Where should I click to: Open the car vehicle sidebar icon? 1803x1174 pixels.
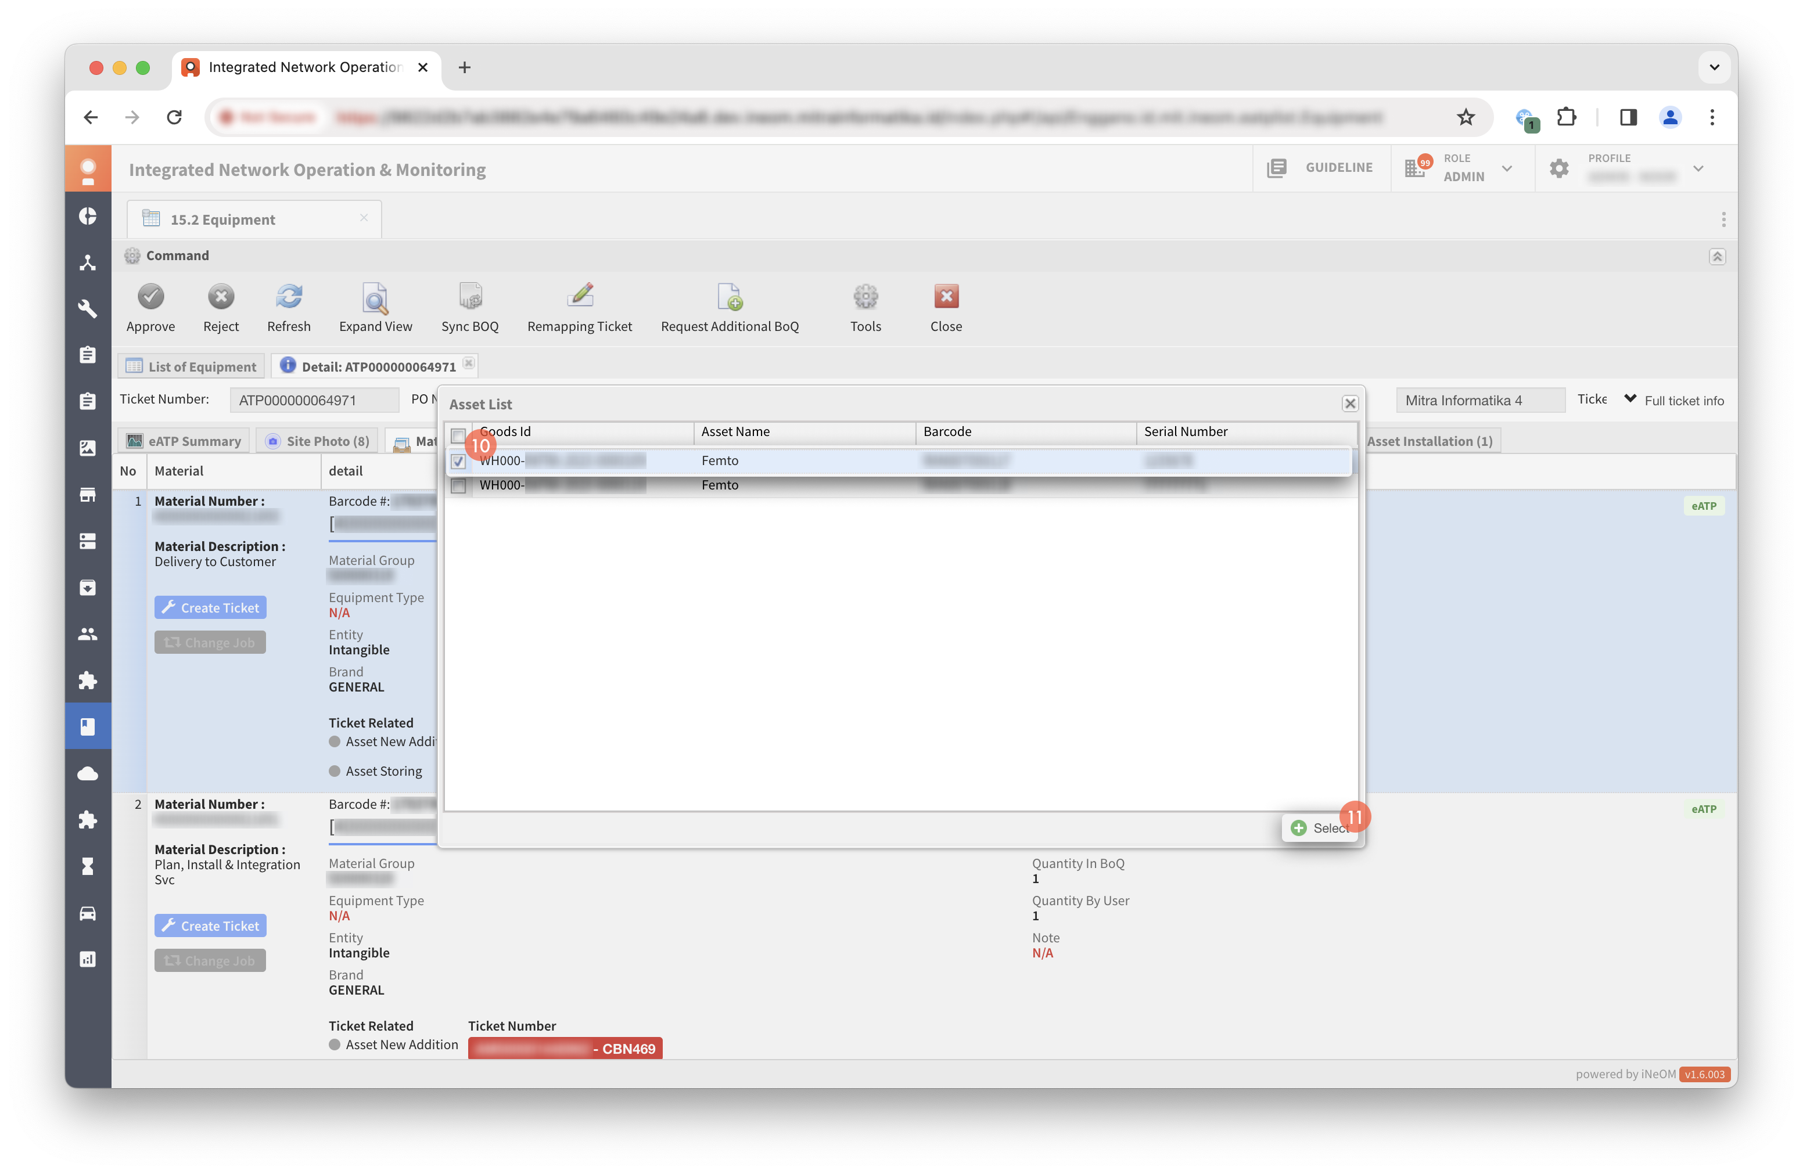pyautogui.click(x=88, y=913)
